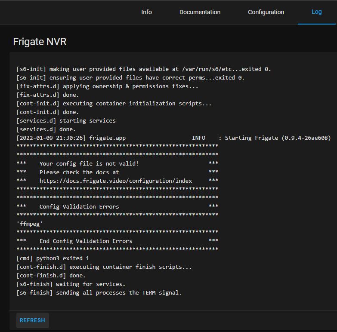The width and height of the screenshot is (337, 332).
Task: Click the INFO log level text
Action: click(x=198, y=138)
